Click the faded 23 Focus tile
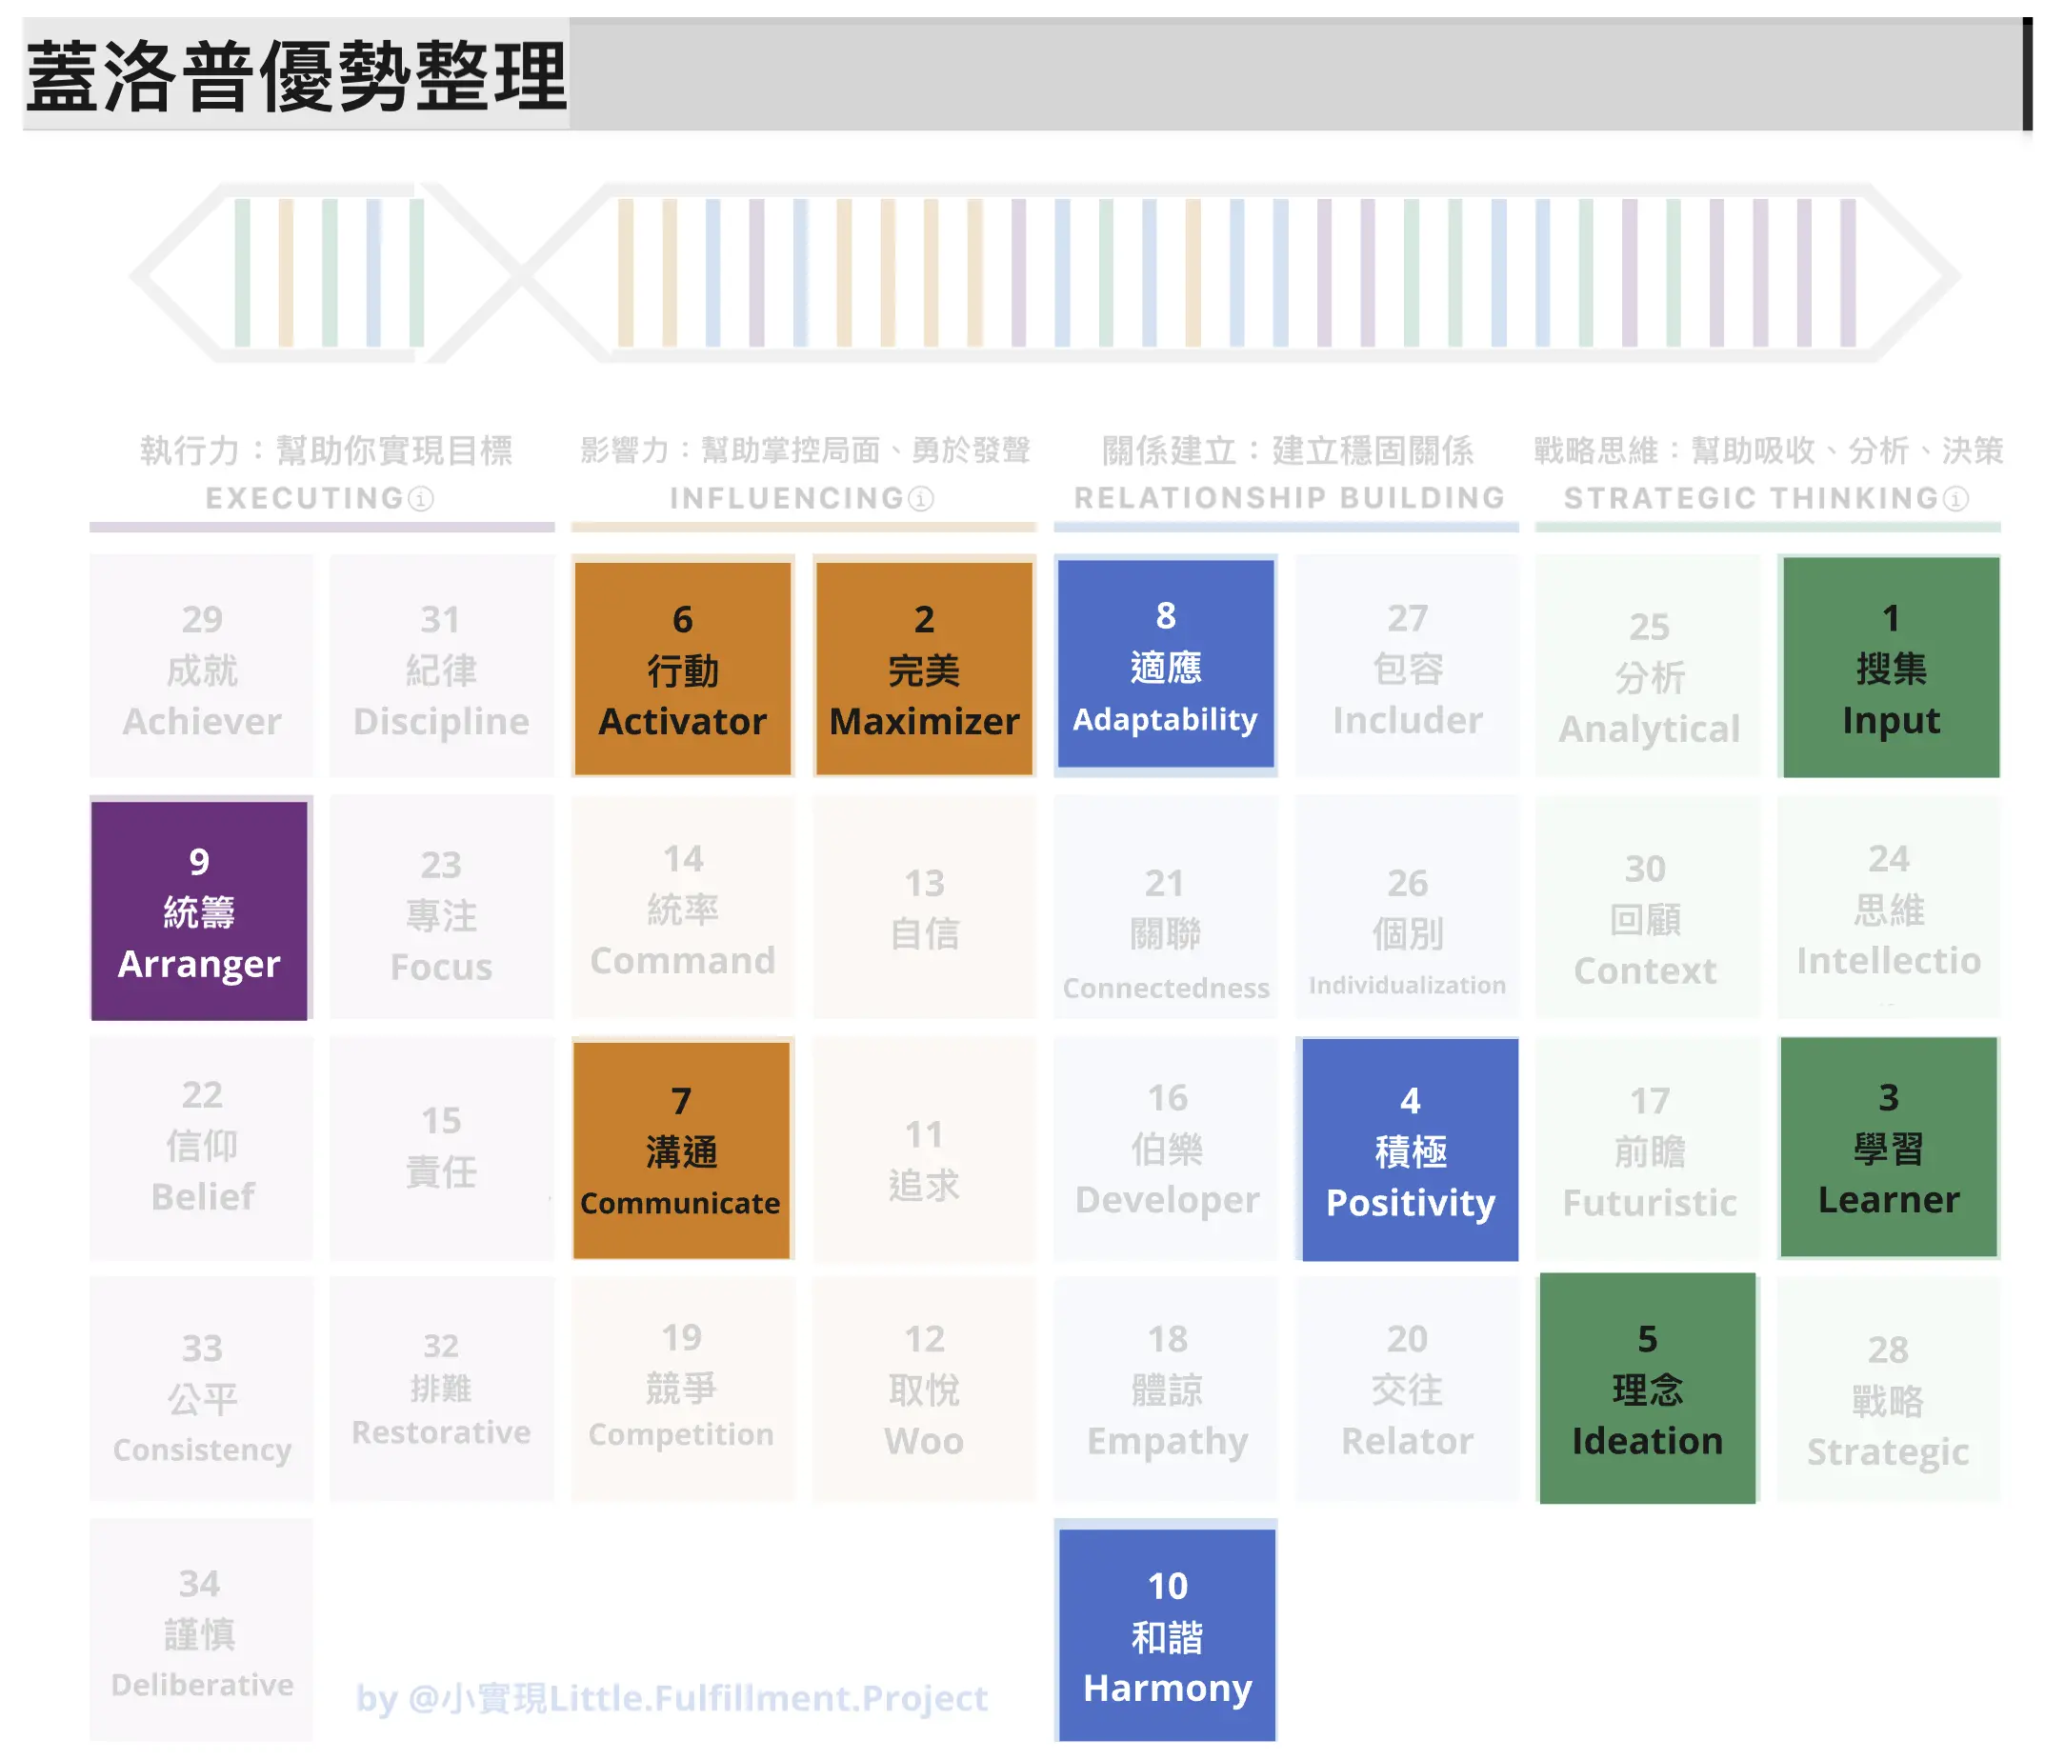The width and height of the screenshot is (2065, 1760). coord(442,908)
